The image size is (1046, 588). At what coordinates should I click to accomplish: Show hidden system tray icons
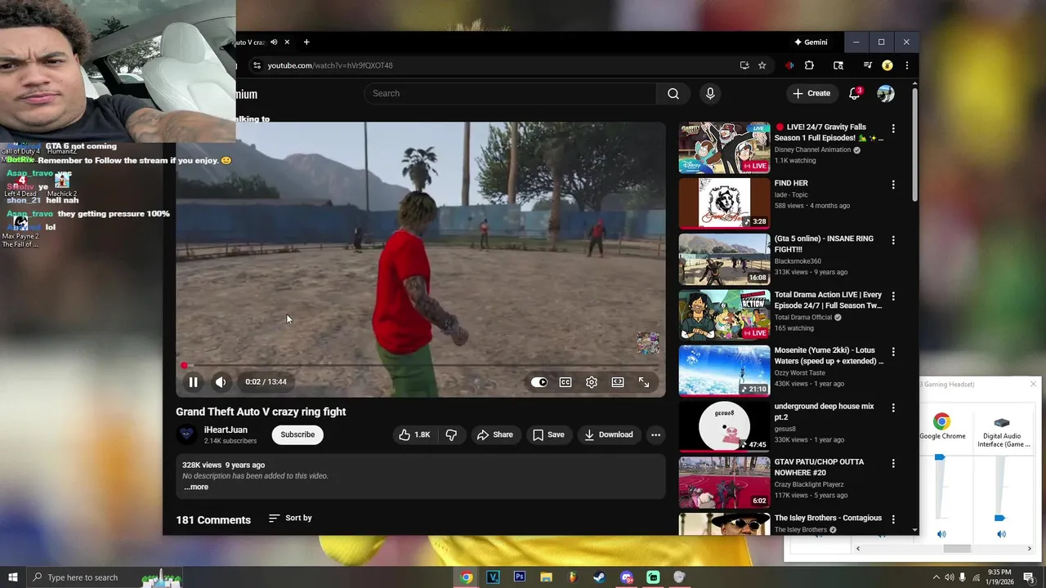tap(936, 577)
